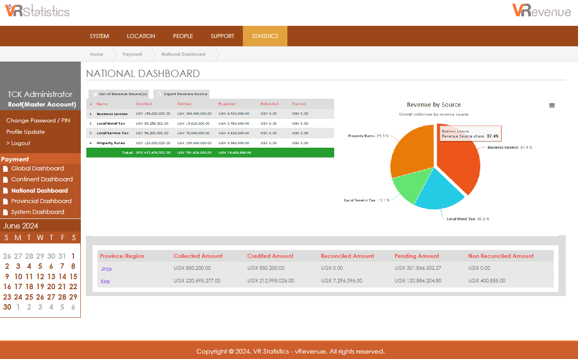578x359 pixels.
Task: Click Kira's collected amount UGX 220,695,277.00
Action: (197, 281)
